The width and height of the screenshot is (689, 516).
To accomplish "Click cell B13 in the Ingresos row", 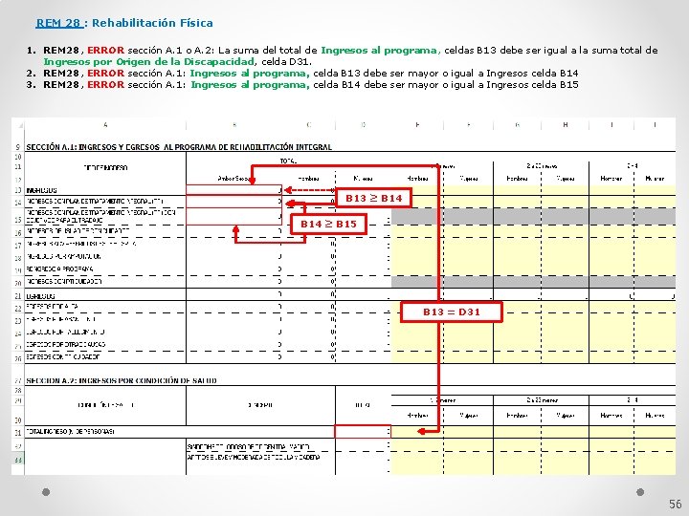I will pyautogui.click(x=233, y=190).
